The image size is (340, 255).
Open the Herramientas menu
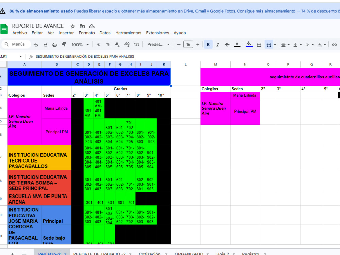tap(128, 33)
